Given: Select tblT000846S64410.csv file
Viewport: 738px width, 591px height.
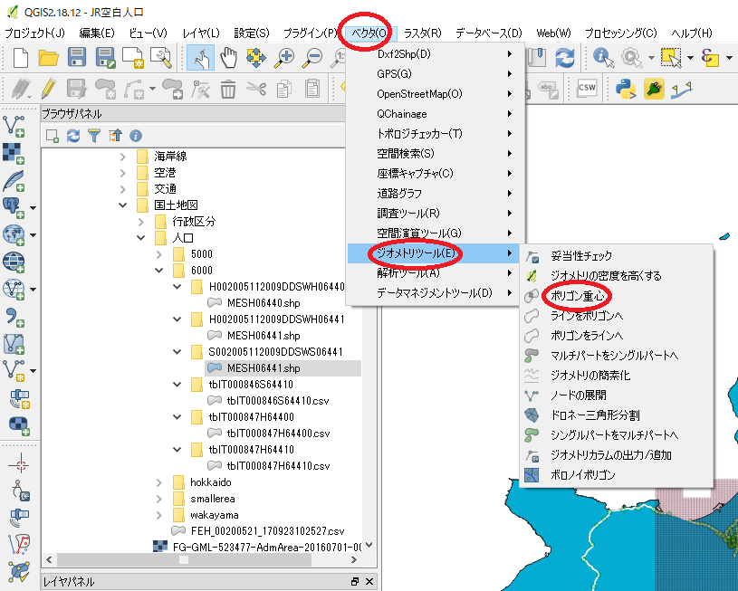Looking at the screenshot, I should pos(278,401).
